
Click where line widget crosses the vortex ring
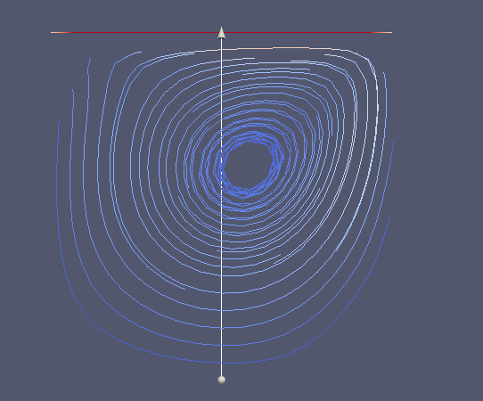[x=221, y=167]
